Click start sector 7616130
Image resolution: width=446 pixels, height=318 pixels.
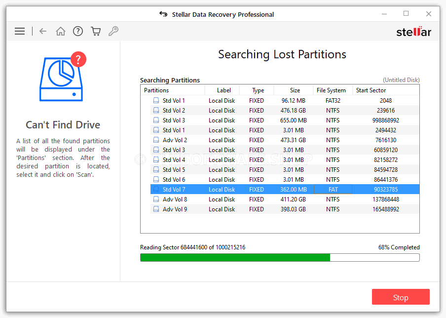tap(386, 140)
